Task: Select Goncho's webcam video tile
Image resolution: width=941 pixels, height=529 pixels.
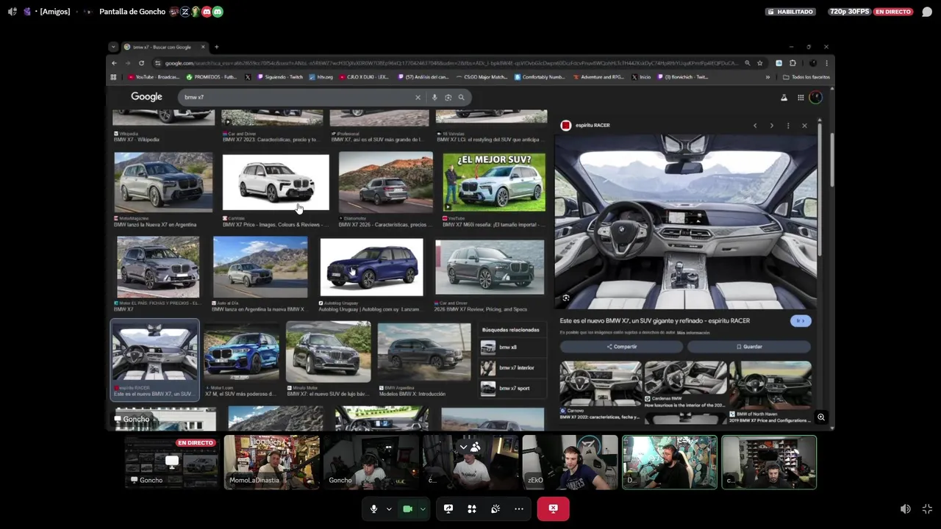Action: 371,462
